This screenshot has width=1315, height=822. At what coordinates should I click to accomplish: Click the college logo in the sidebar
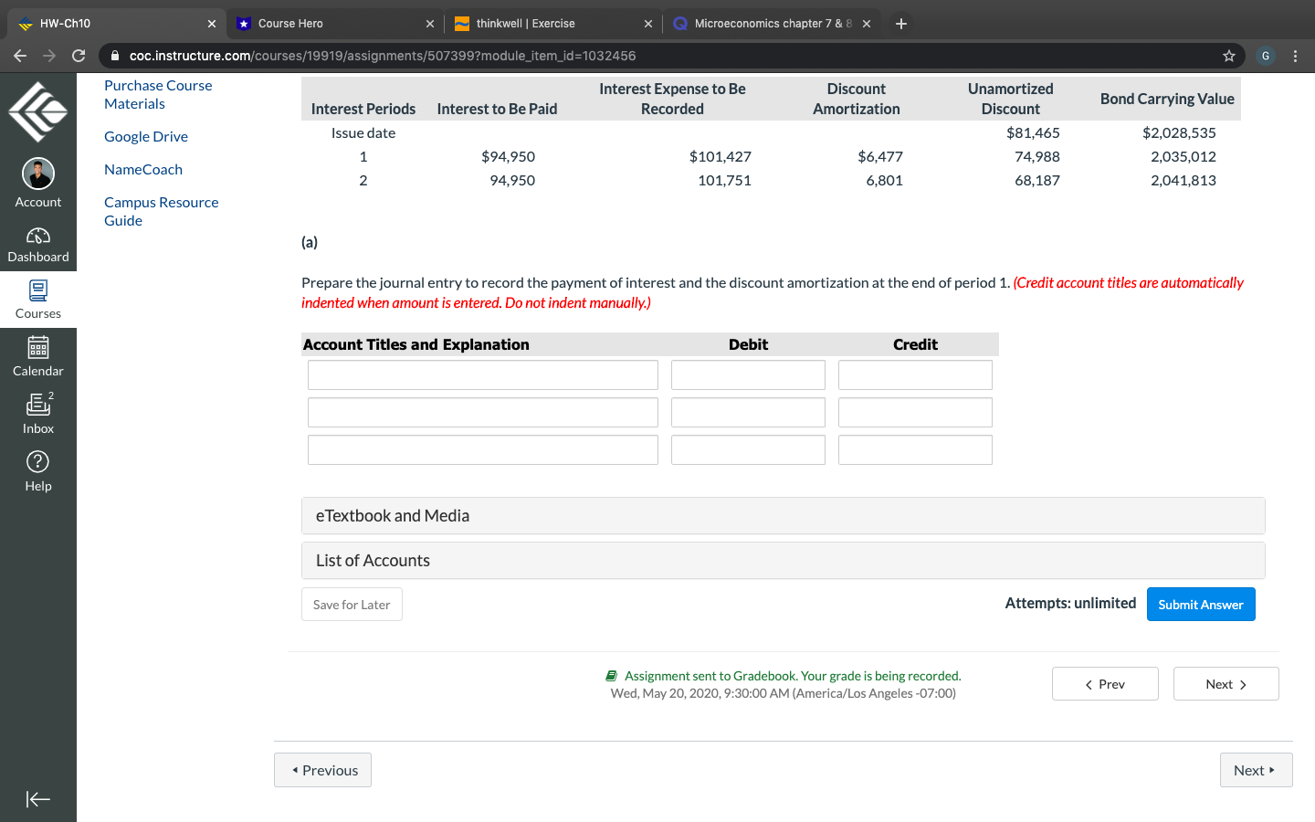point(38,111)
